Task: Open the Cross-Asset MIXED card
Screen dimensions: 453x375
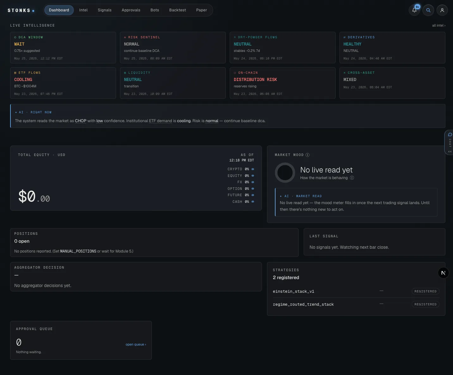Action: (392, 83)
